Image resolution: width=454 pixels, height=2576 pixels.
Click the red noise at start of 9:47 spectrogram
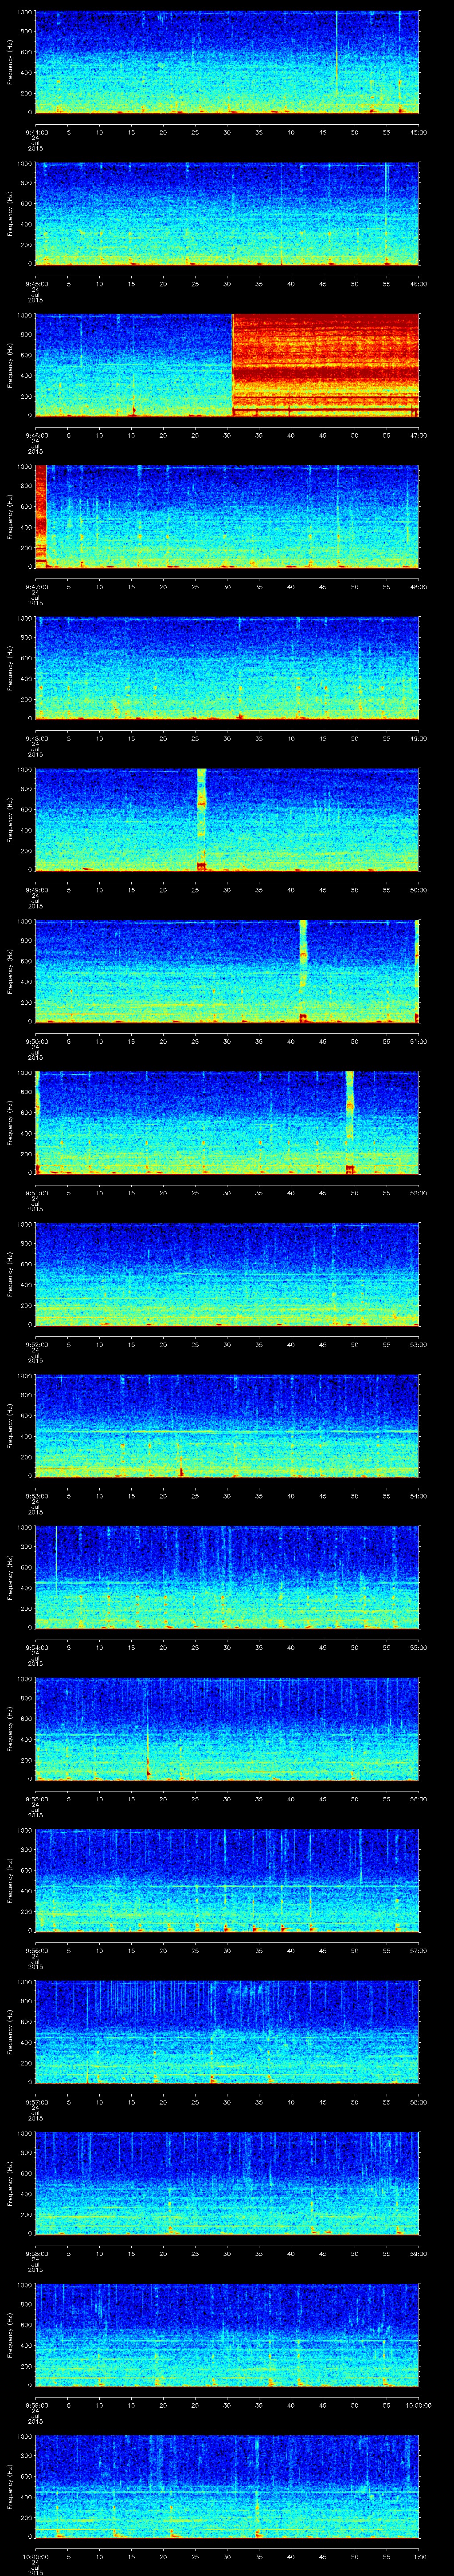point(41,515)
